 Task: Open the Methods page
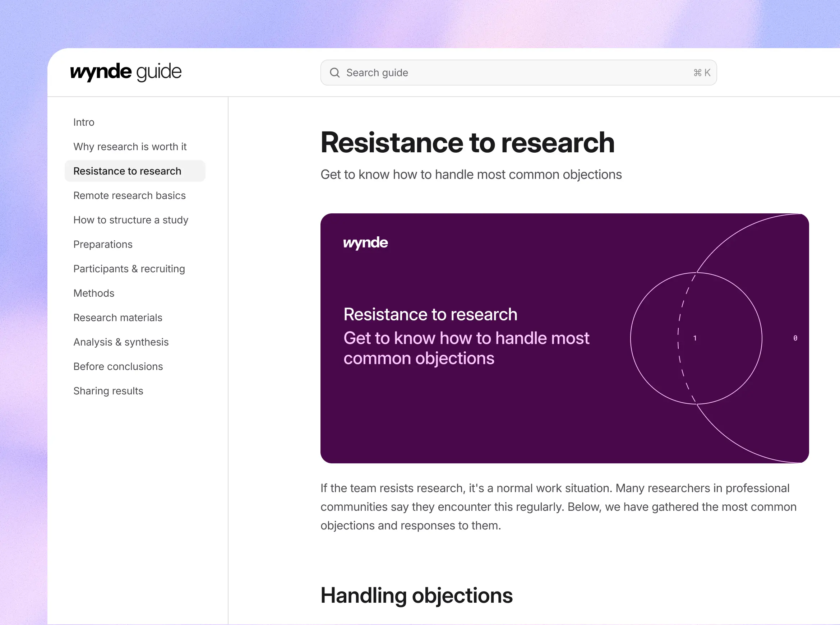(x=94, y=293)
